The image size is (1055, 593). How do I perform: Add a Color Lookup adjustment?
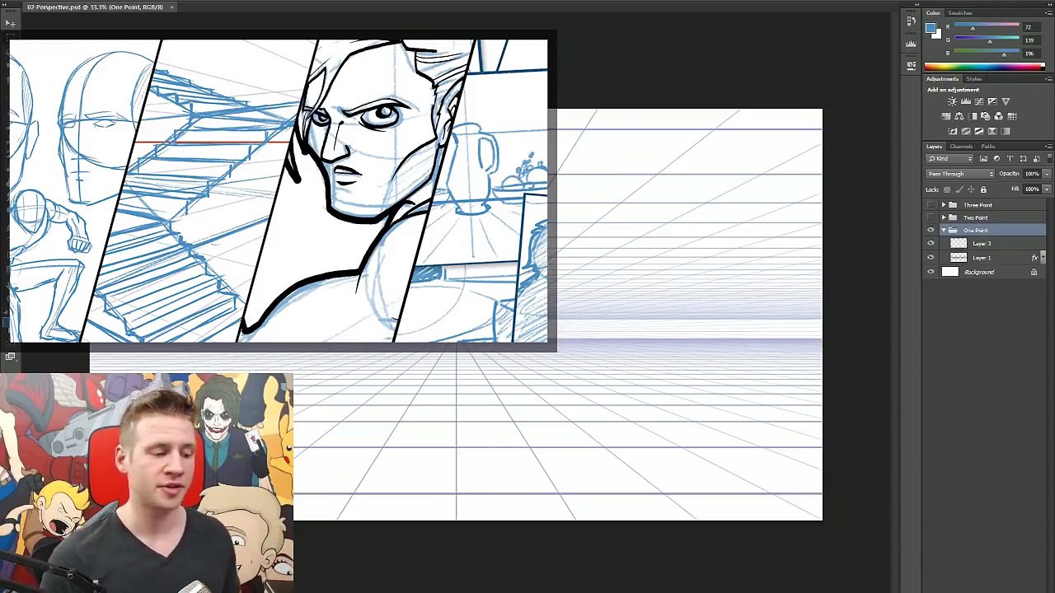[1012, 116]
